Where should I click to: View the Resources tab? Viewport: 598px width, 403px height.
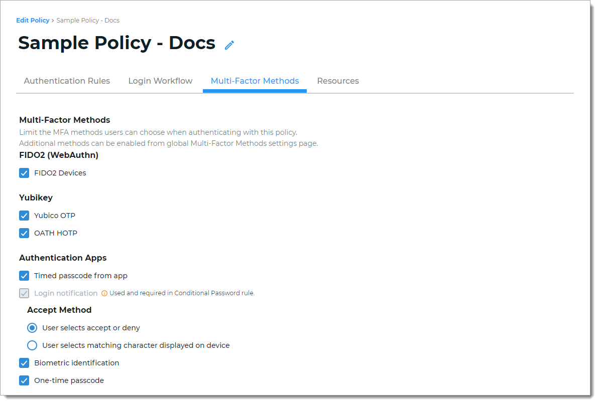click(x=337, y=81)
